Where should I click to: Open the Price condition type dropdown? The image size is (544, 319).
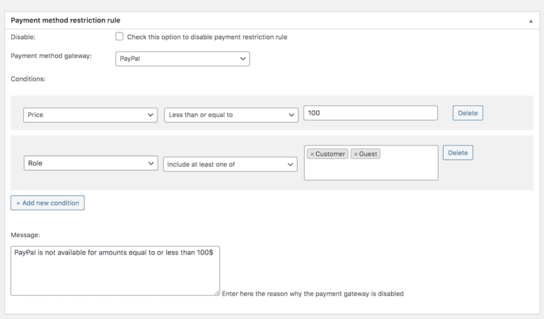pyautogui.click(x=90, y=114)
